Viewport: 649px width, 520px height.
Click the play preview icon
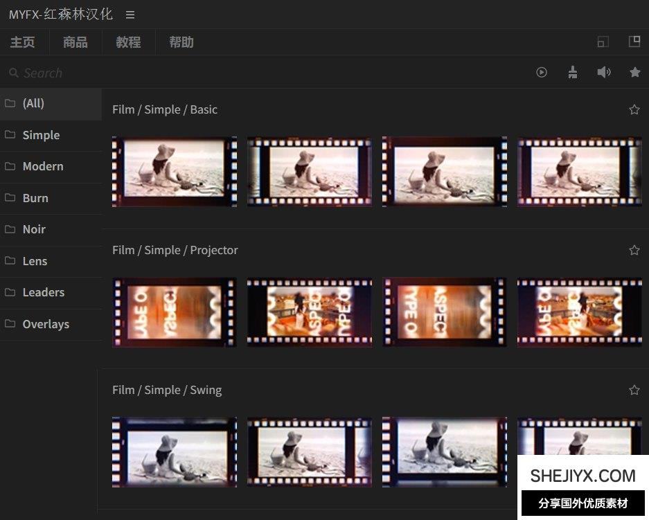pyautogui.click(x=542, y=72)
